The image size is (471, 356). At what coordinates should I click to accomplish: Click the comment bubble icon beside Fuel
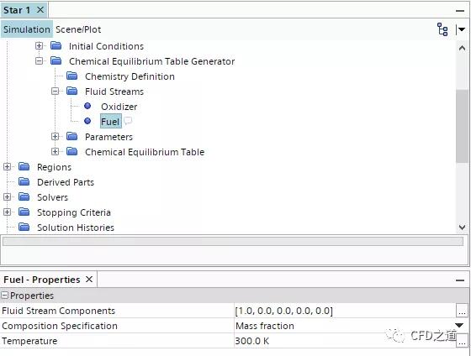coord(128,121)
